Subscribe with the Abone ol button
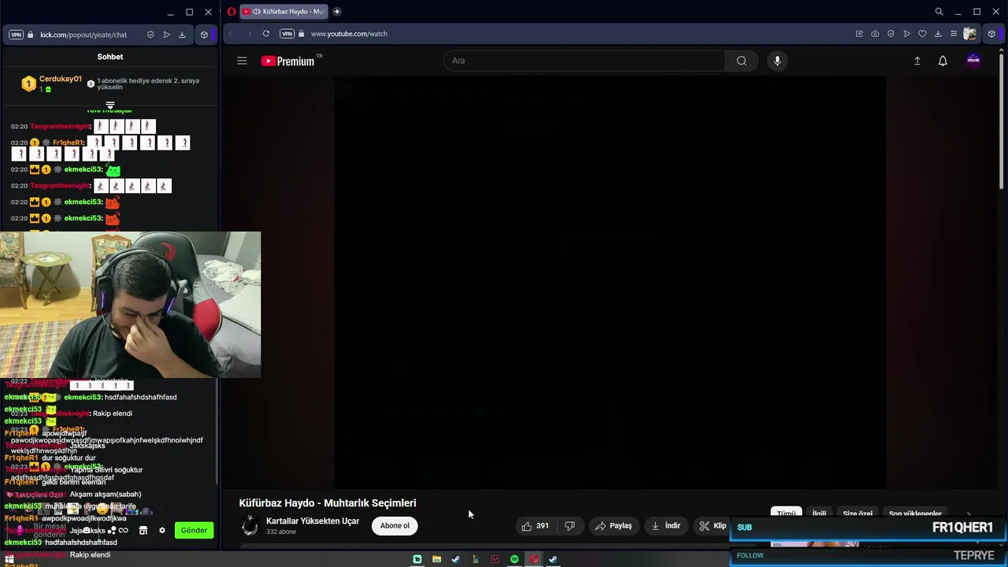This screenshot has width=1008, height=567. click(395, 526)
